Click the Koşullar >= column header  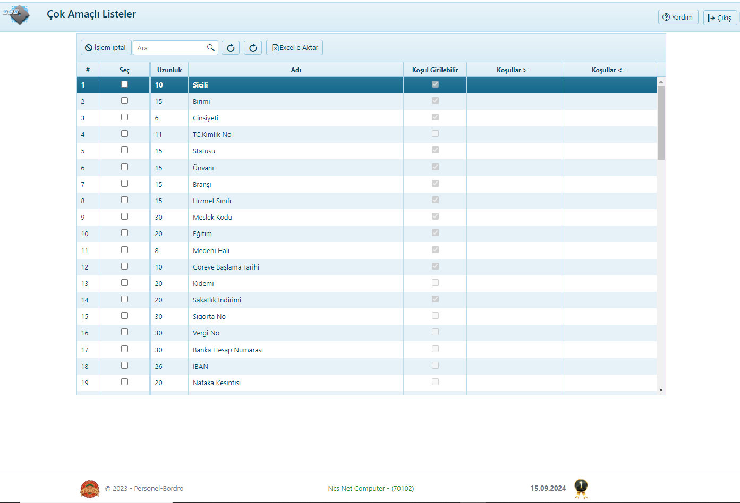[x=514, y=70]
